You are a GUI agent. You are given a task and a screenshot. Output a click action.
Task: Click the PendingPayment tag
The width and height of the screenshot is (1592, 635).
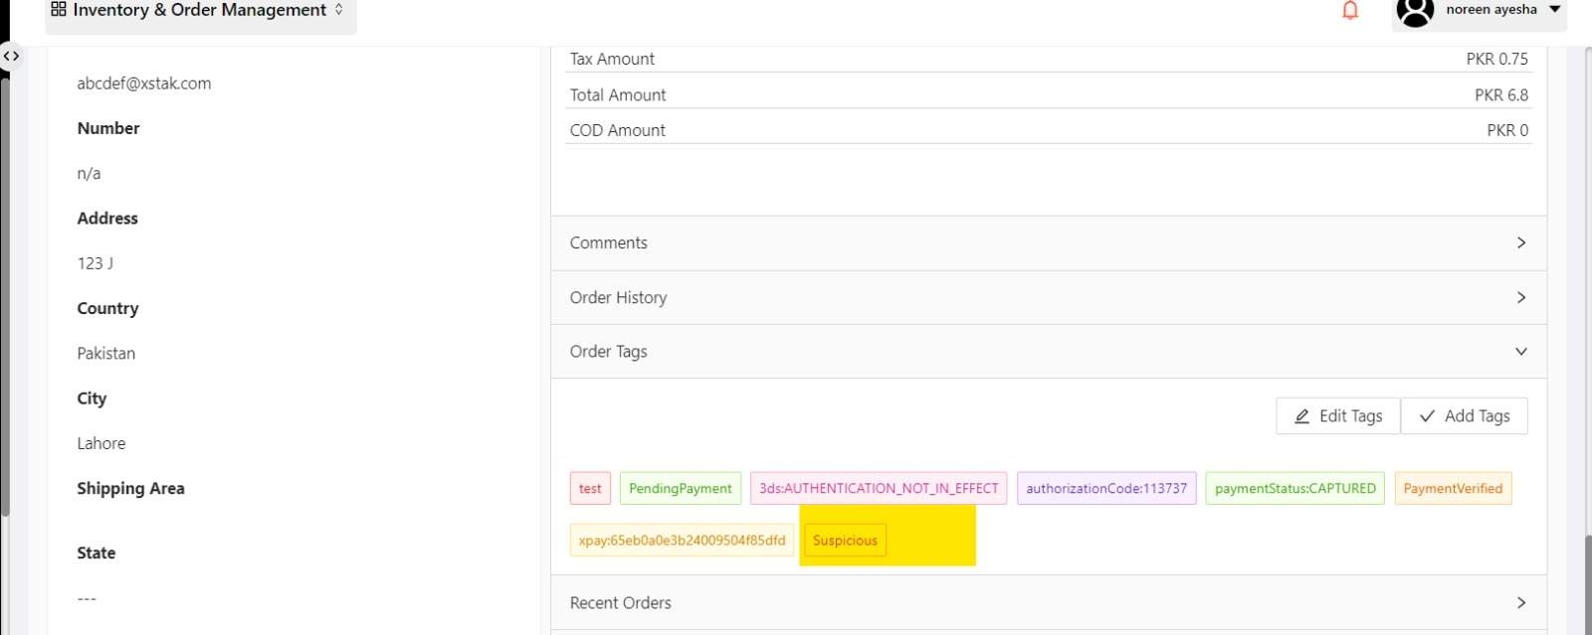tap(680, 489)
